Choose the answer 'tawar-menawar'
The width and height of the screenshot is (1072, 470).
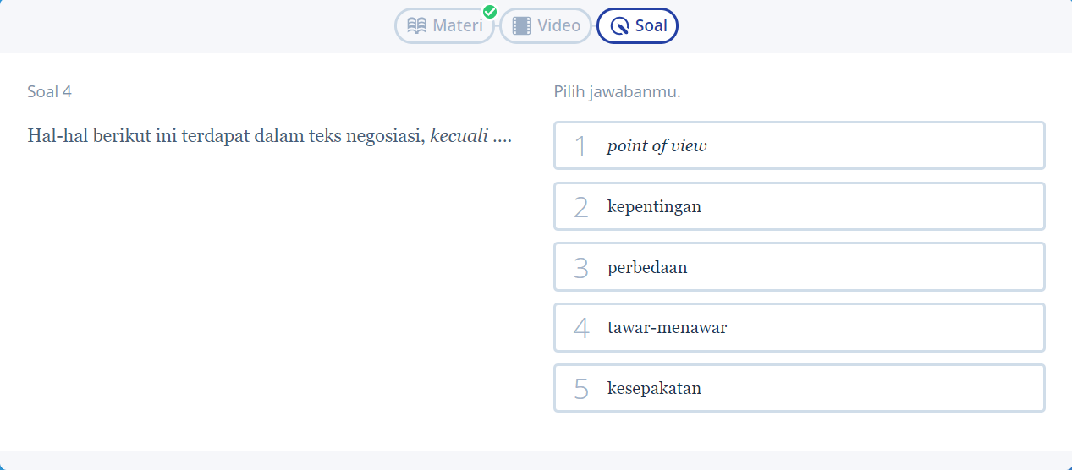(667, 328)
